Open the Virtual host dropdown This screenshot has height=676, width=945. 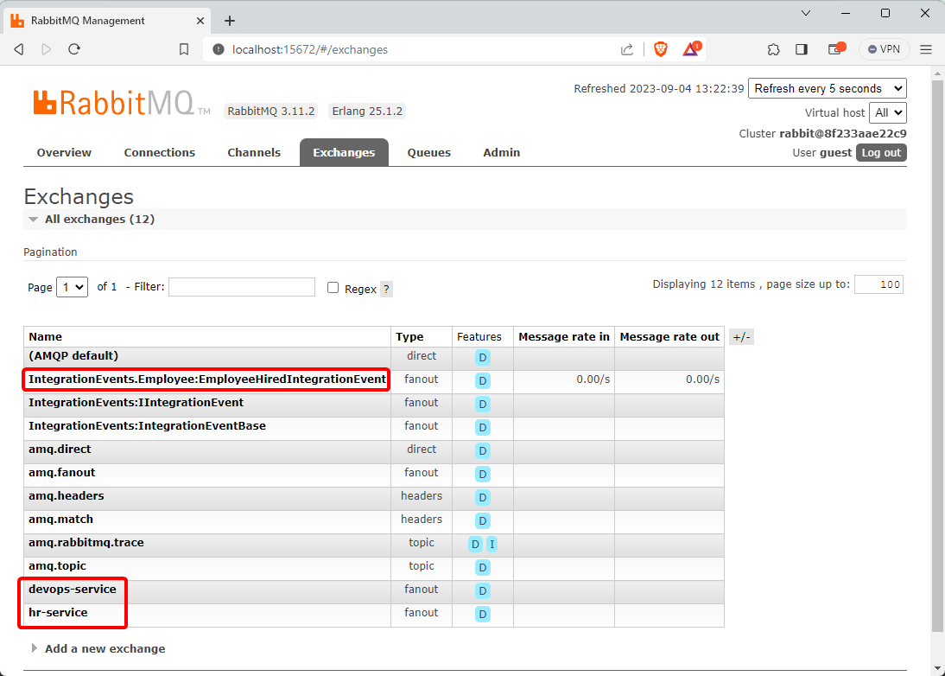click(x=888, y=112)
